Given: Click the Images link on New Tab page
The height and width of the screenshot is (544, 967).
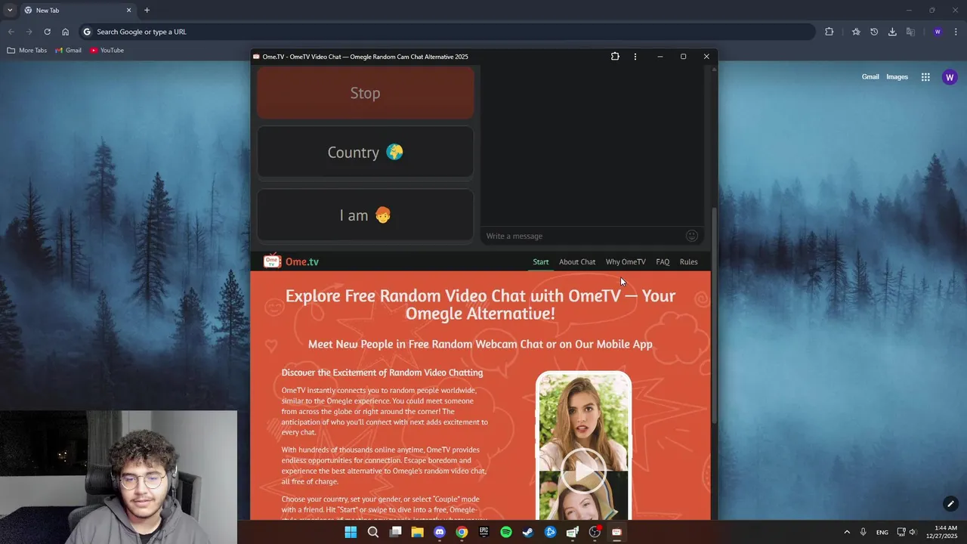Looking at the screenshot, I should 897,77.
